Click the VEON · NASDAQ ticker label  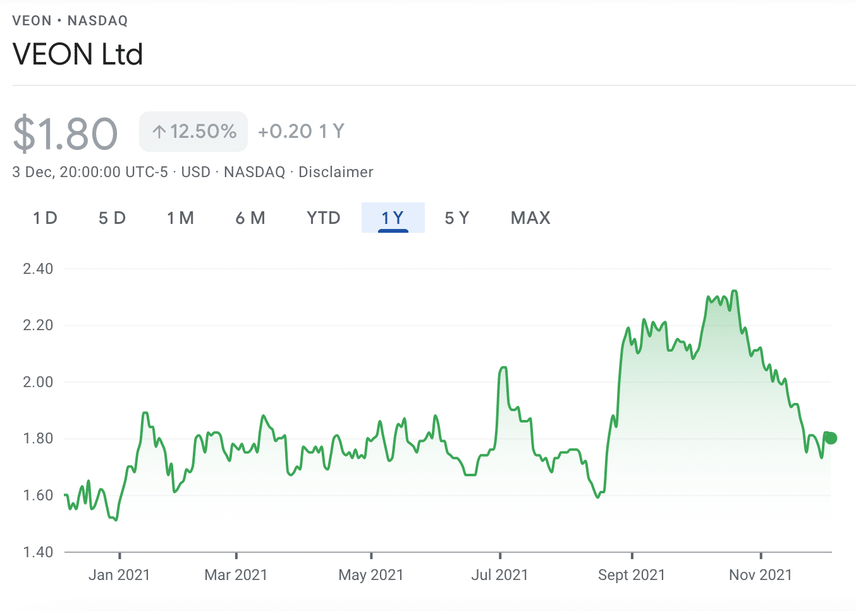point(70,21)
